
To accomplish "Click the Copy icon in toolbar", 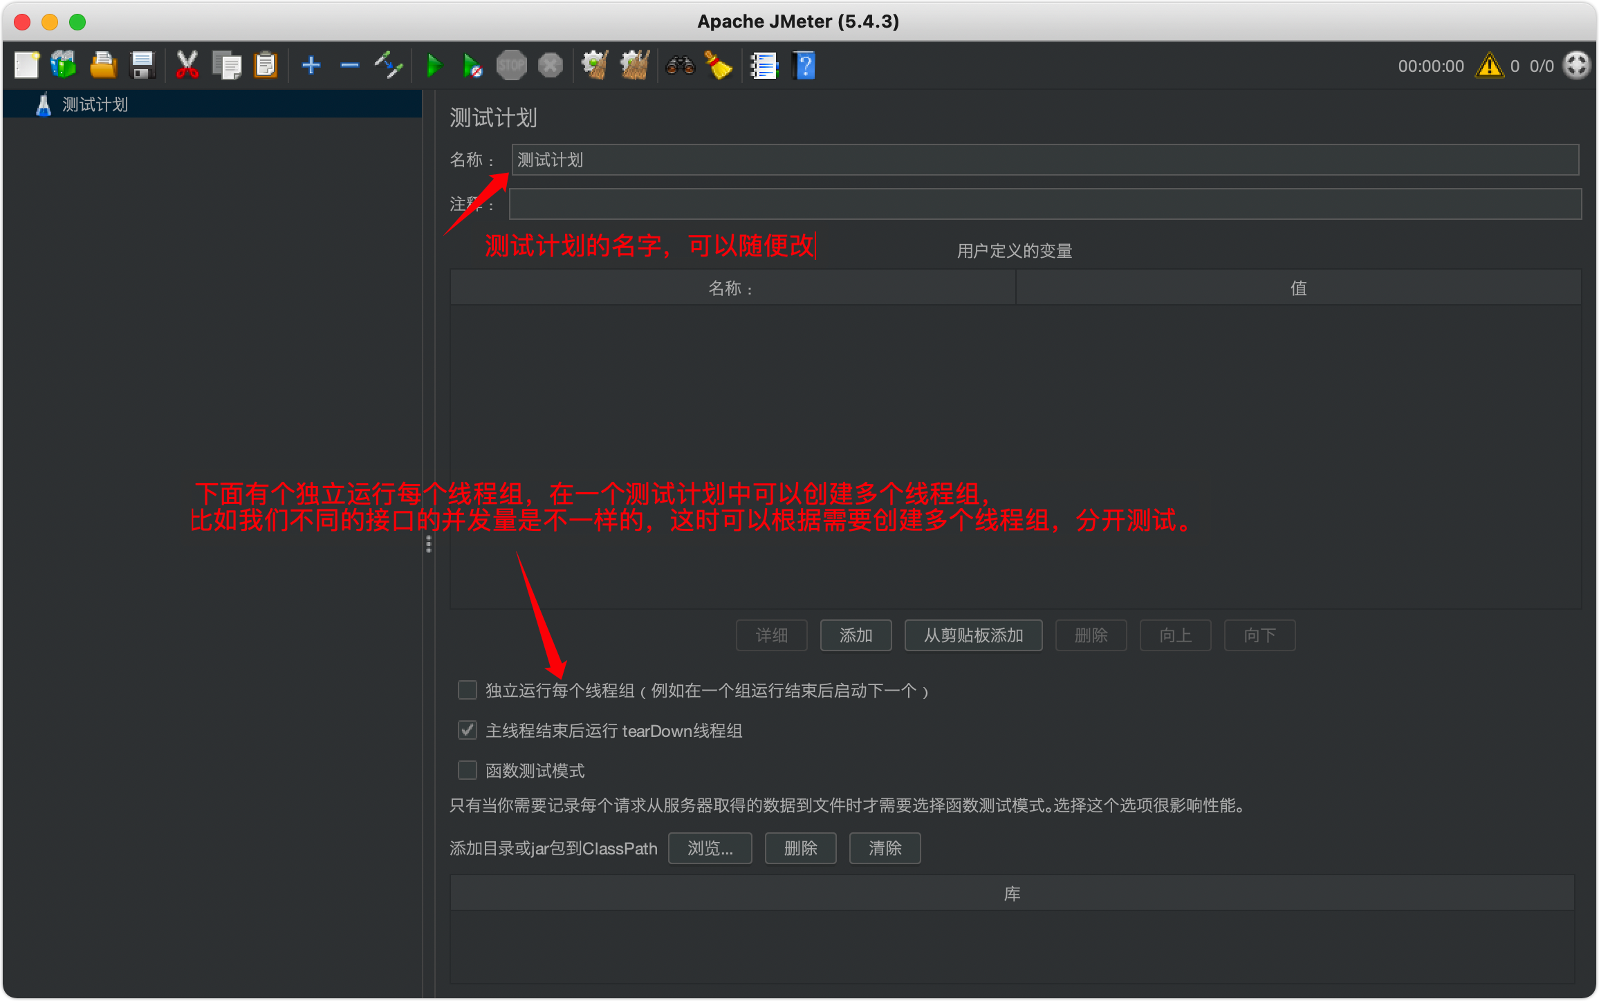I will tap(226, 66).
